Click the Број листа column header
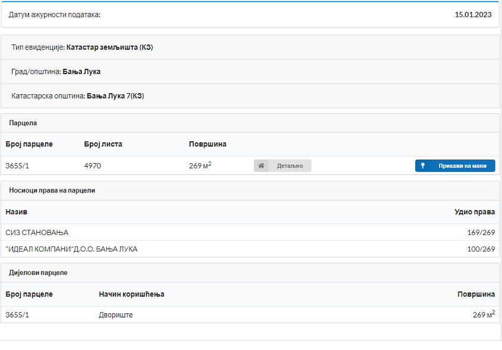Image resolution: width=502 pixels, height=350 pixels. click(103, 144)
